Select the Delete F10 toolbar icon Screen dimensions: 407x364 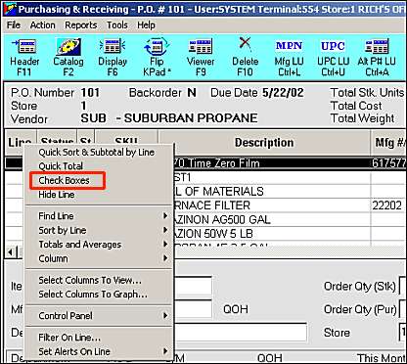point(245,57)
